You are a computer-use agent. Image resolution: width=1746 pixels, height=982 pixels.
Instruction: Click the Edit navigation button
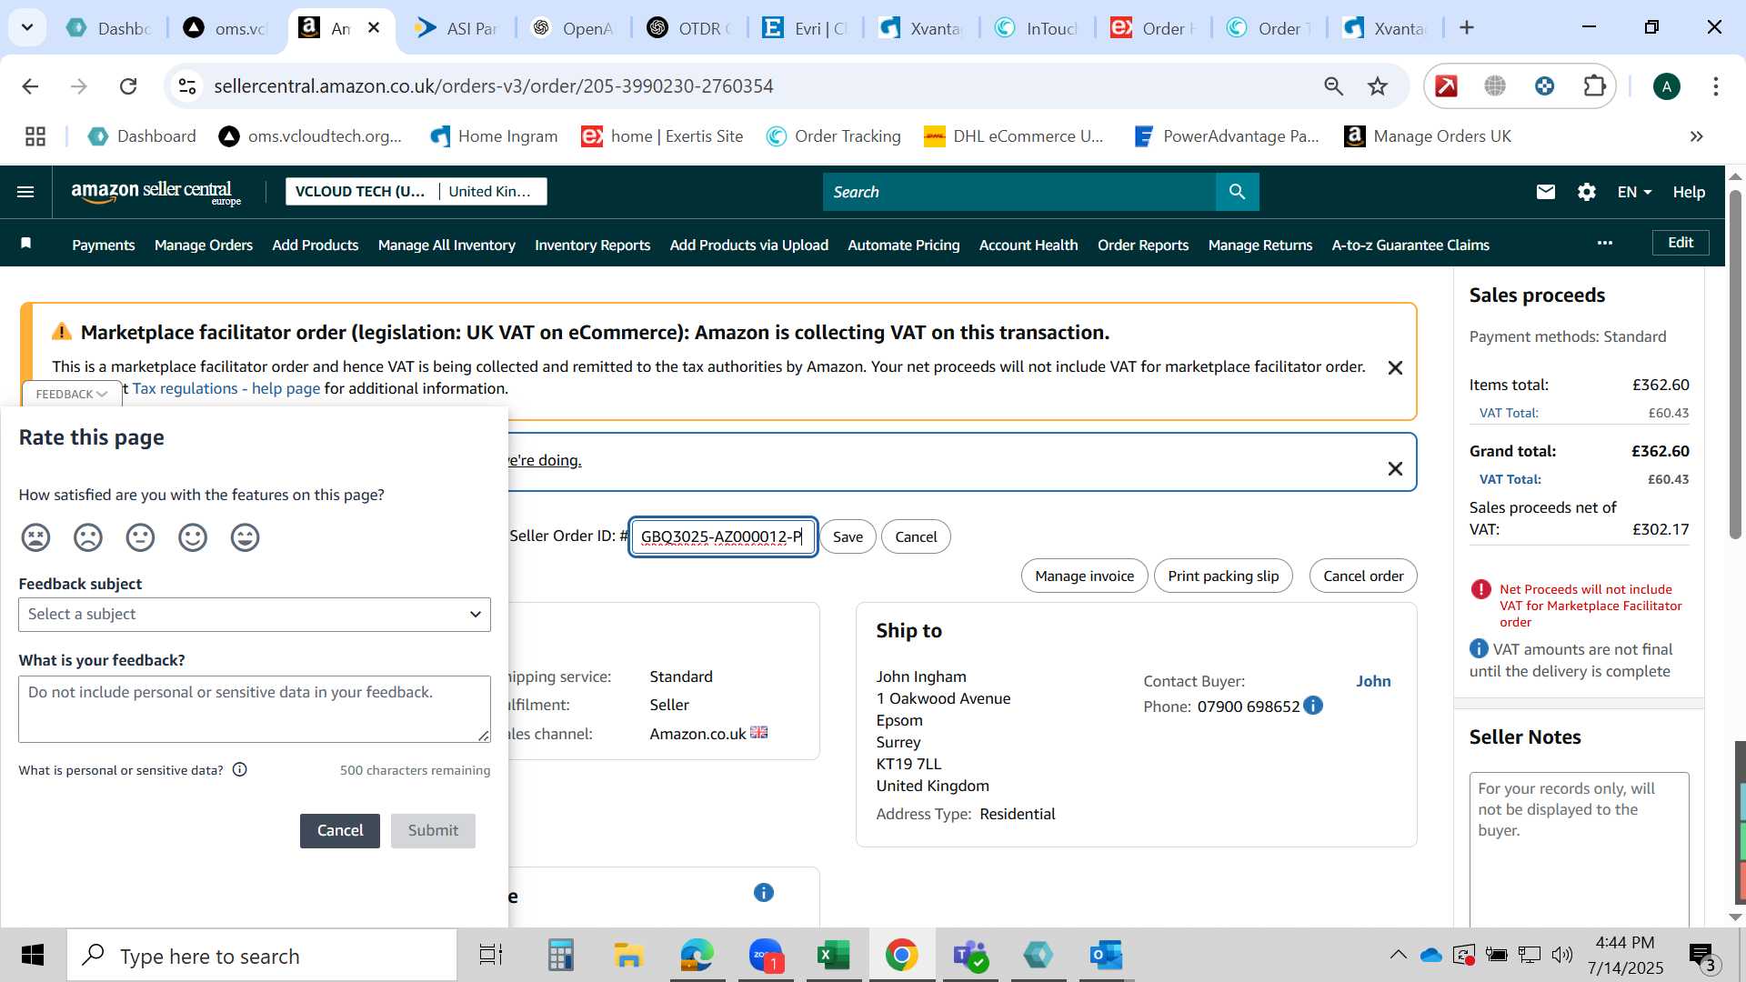(1681, 243)
